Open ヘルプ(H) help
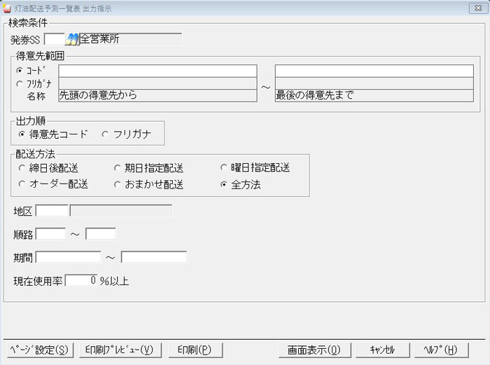490x365 pixels. [440, 350]
